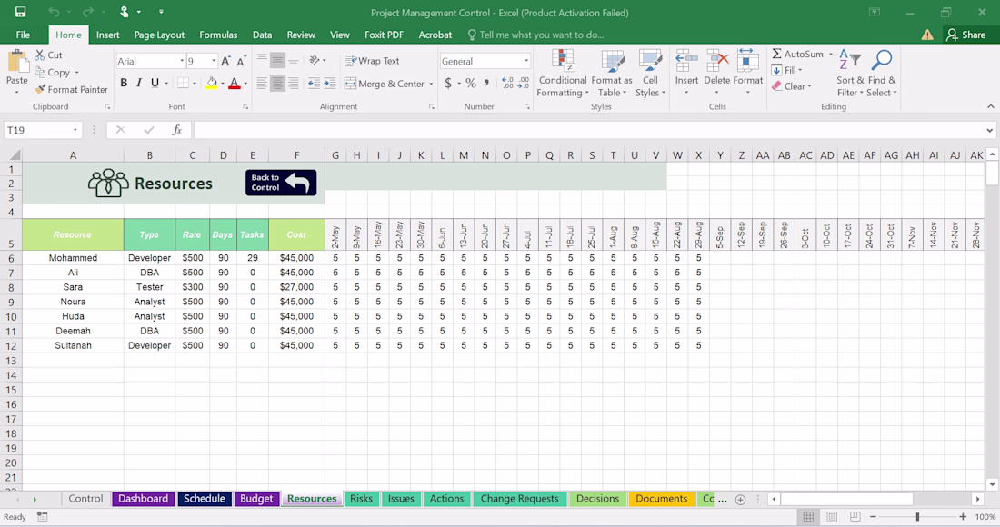Screen dimensions: 1000x527
Task: Expand the formula bar
Action: (989, 130)
